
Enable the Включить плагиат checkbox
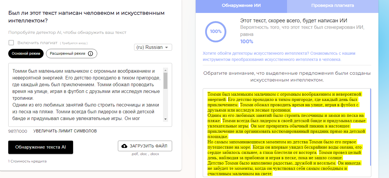coord(11,43)
